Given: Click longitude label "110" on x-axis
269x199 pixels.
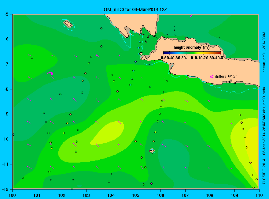Looking at the screenshot, I should tap(259, 195).
